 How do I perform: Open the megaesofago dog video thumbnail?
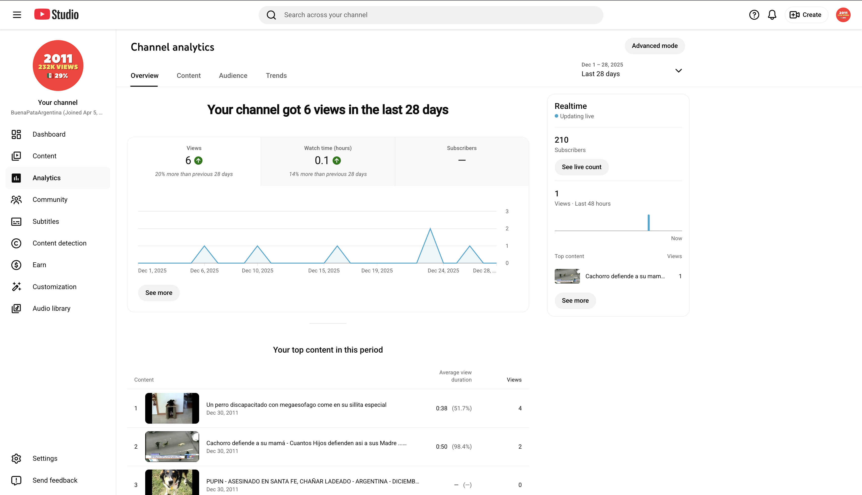click(172, 408)
